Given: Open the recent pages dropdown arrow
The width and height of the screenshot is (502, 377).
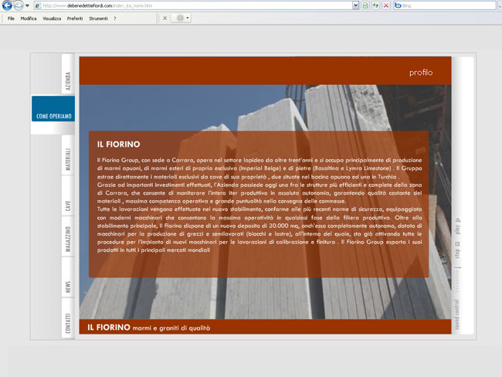Looking at the screenshot, I should pyautogui.click(x=27, y=5).
